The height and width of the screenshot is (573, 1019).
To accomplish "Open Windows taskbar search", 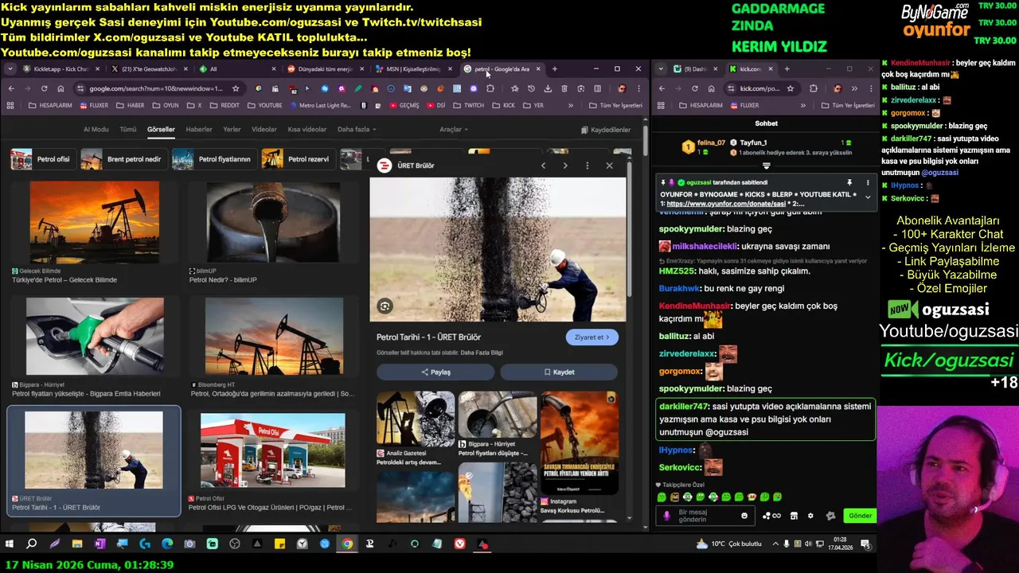I will [x=32, y=544].
